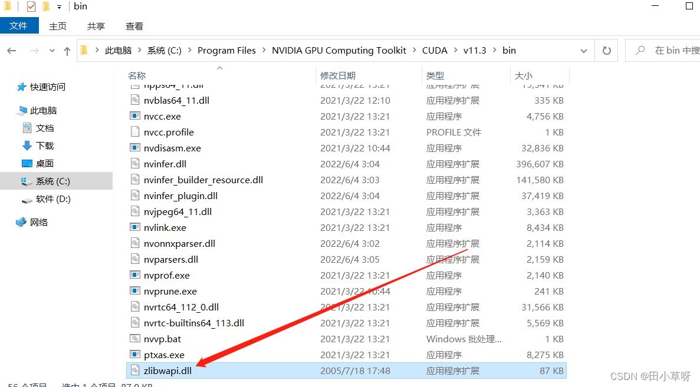
Task: Open the recent locations dropdown next to back arrow
Action: [52, 51]
